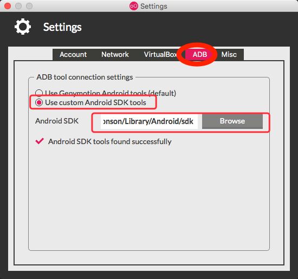Click the Genymotion logo in title bar
The height and width of the screenshot is (279, 298).
[x=134, y=6]
